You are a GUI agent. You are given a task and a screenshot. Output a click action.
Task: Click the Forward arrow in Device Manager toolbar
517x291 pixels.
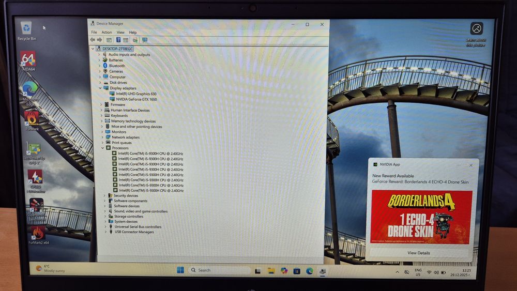point(99,40)
